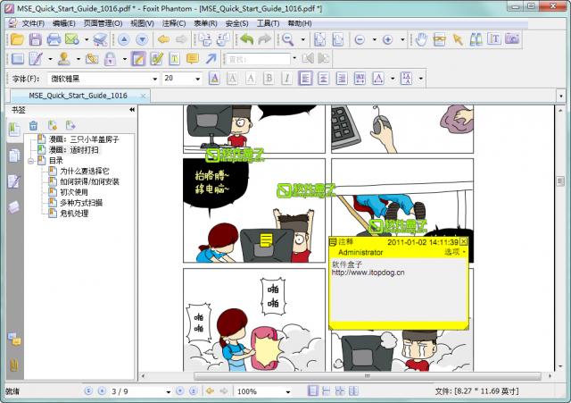Collapse the 目录 bookmark tree node
This screenshot has height=403, width=571.
(31, 160)
